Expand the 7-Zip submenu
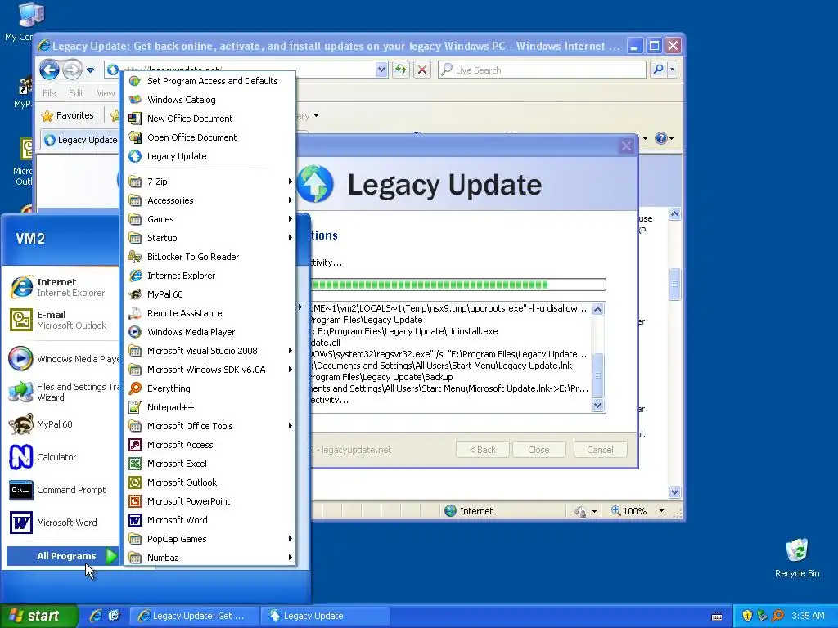 [209, 182]
